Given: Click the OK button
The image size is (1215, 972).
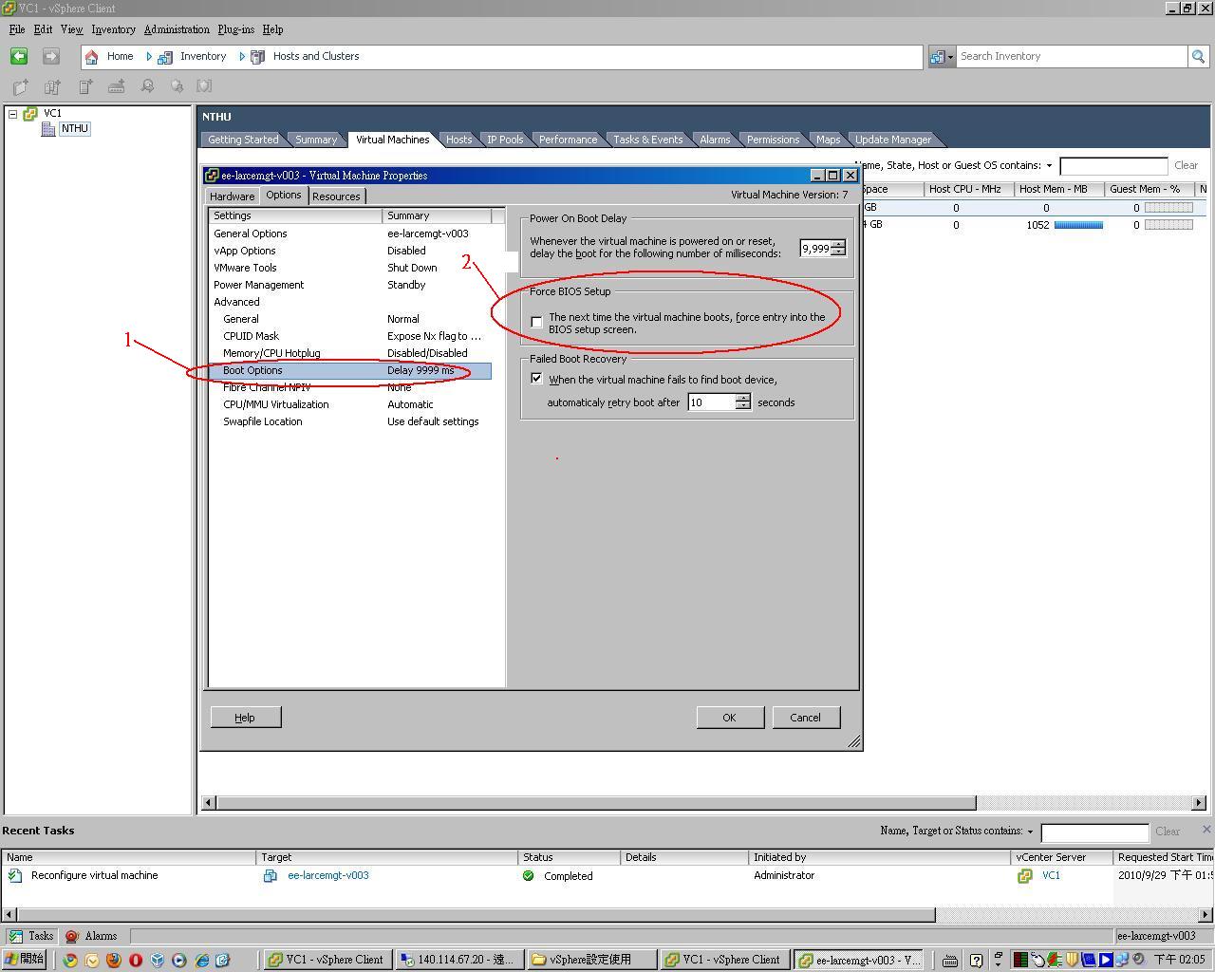Looking at the screenshot, I should (729, 718).
